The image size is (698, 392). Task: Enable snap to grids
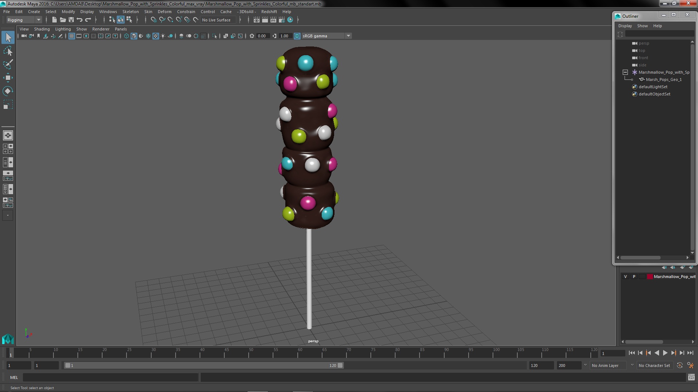coord(154,20)
